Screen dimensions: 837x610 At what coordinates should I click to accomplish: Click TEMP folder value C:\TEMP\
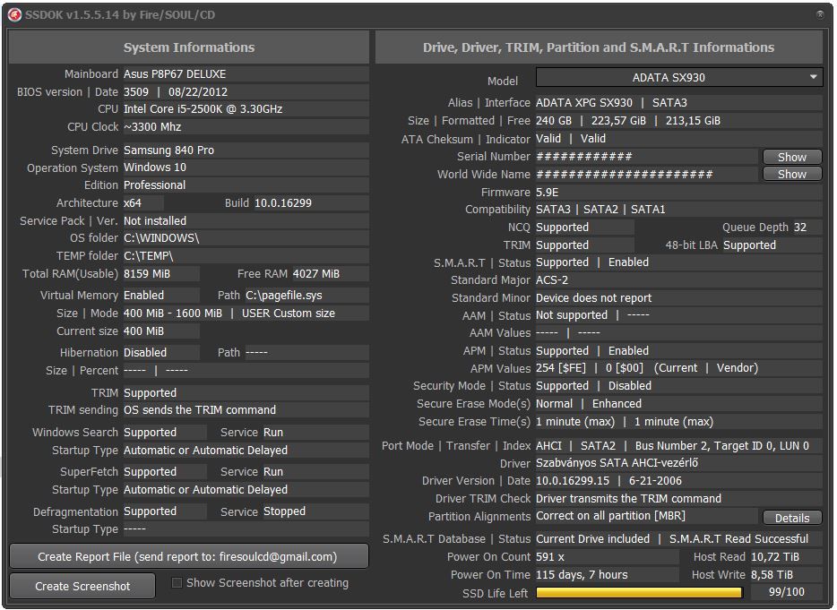[149, 256]
